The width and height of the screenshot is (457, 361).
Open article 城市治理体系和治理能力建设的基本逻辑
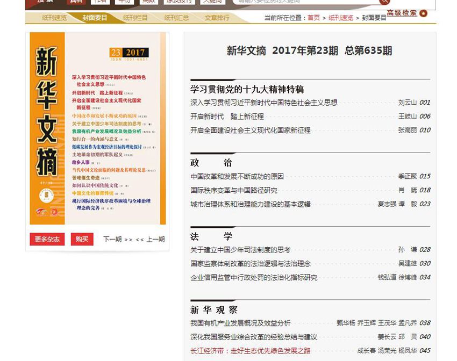[x=251, y=204]
